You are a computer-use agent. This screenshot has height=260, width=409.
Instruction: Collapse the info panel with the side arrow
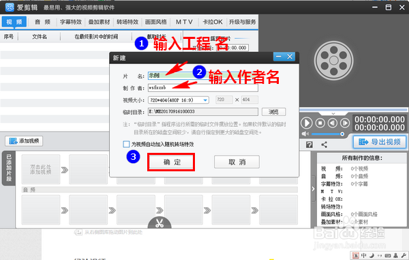click(313, 189)
